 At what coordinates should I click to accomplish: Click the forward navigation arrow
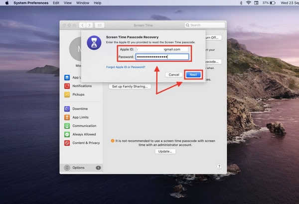89,25
